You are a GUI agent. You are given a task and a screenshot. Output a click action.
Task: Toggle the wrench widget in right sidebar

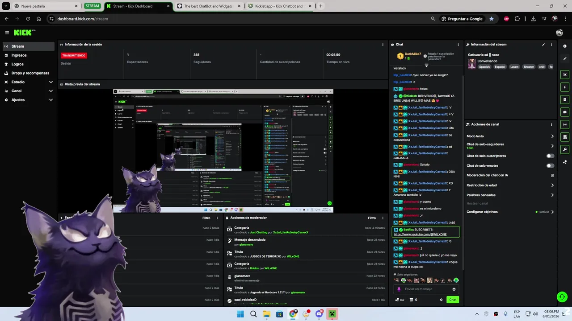click(x=565, y=149)
